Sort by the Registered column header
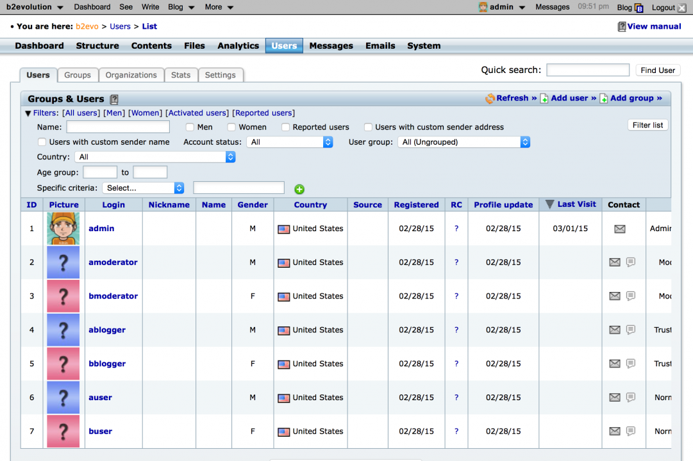The height and width of the screenshot is (461, 693). coord(416,205)
